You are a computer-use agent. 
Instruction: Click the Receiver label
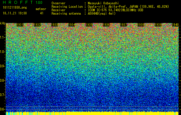point(58,10)
